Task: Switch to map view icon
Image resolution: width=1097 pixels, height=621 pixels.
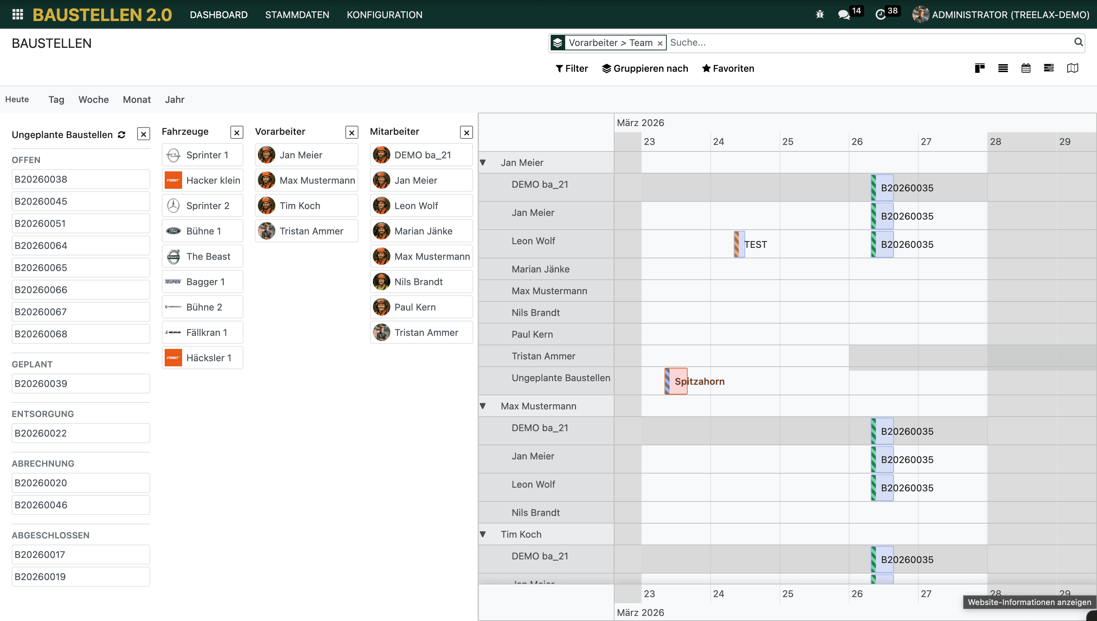Action: click(1072, 68)
